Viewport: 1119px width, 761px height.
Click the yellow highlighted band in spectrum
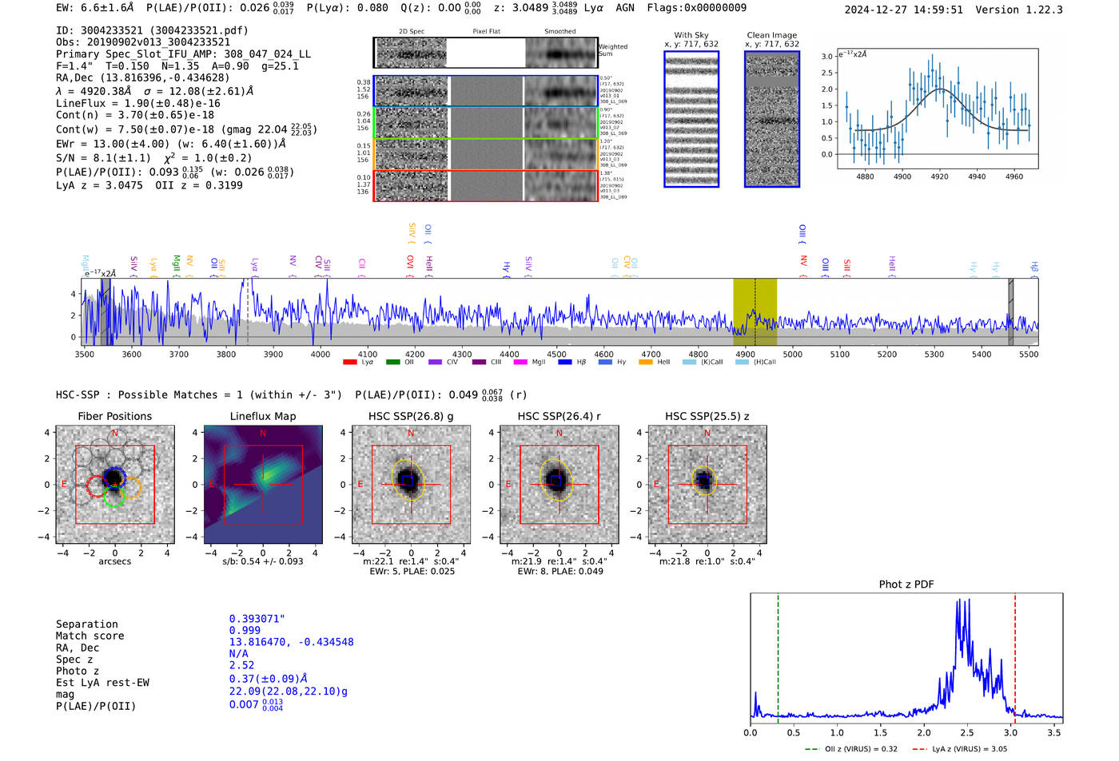[755, 312]
